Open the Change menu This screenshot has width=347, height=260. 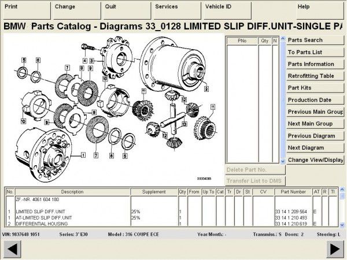click(x=77, y=10)
